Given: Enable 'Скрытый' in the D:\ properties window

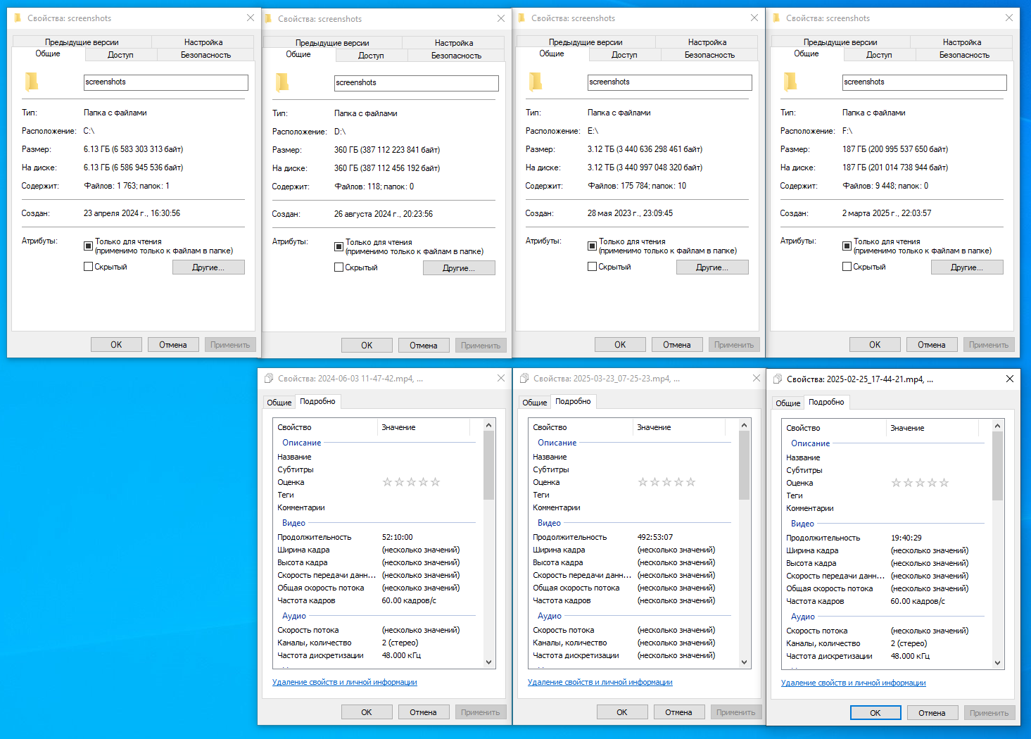Looking at the screenshot, I should (339, 267).
